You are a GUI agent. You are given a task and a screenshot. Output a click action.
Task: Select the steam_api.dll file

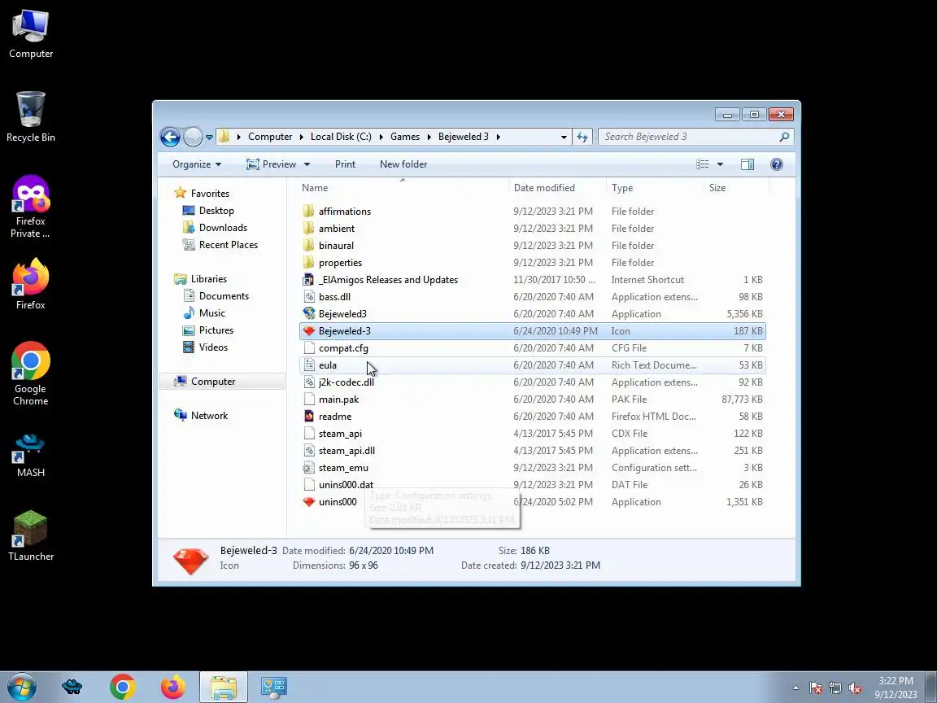tap(533, 451)
